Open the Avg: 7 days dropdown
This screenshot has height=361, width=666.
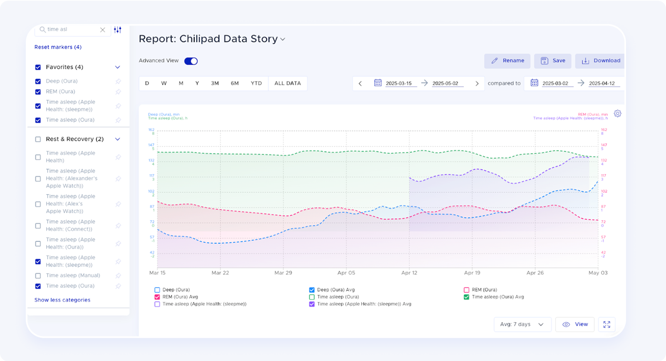[x=522, y=324]
